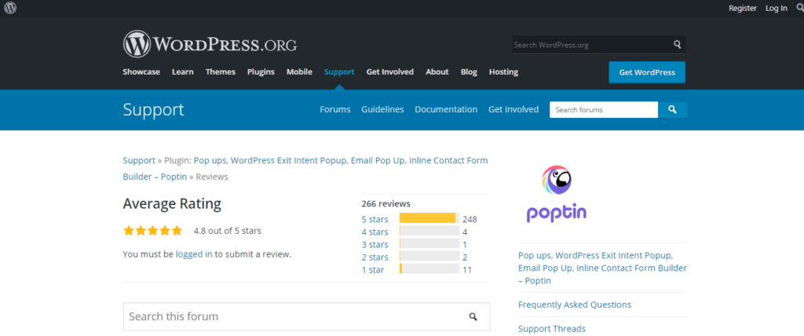Filter reviews by 2 stars

click(375, 257)
